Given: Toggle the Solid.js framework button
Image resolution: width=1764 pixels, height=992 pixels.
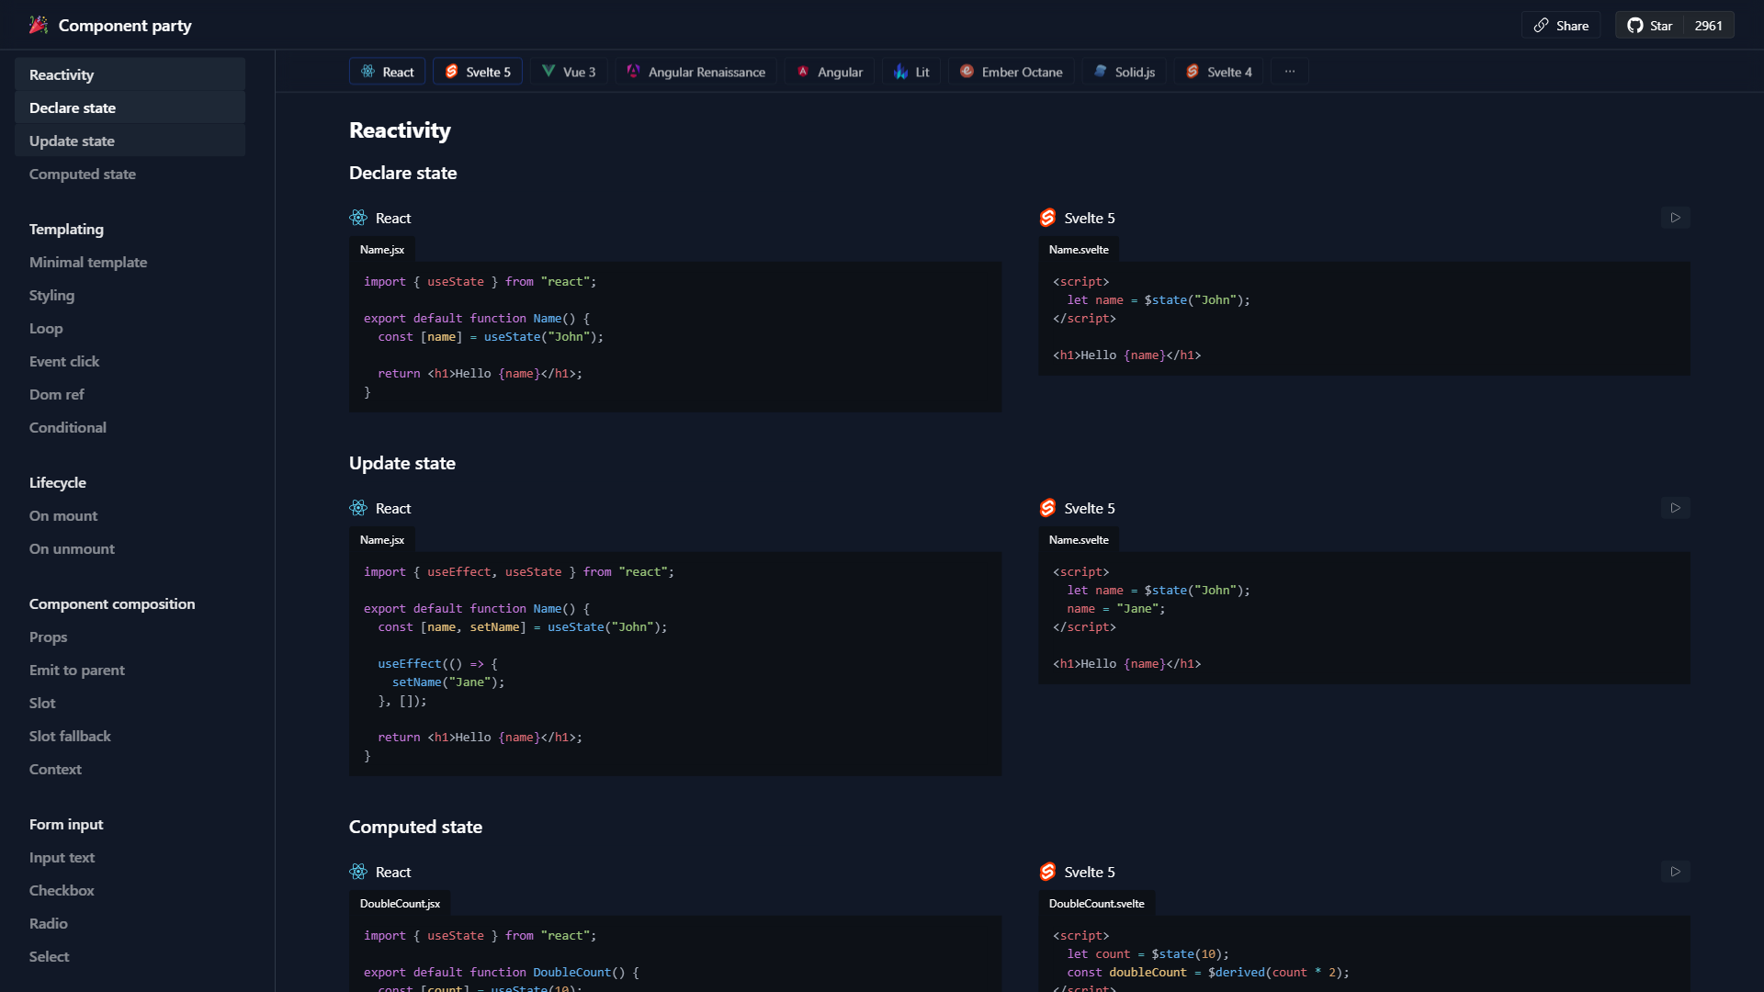Looking at the screenshot, I should pyautogui.click(x=1125, y=72).
